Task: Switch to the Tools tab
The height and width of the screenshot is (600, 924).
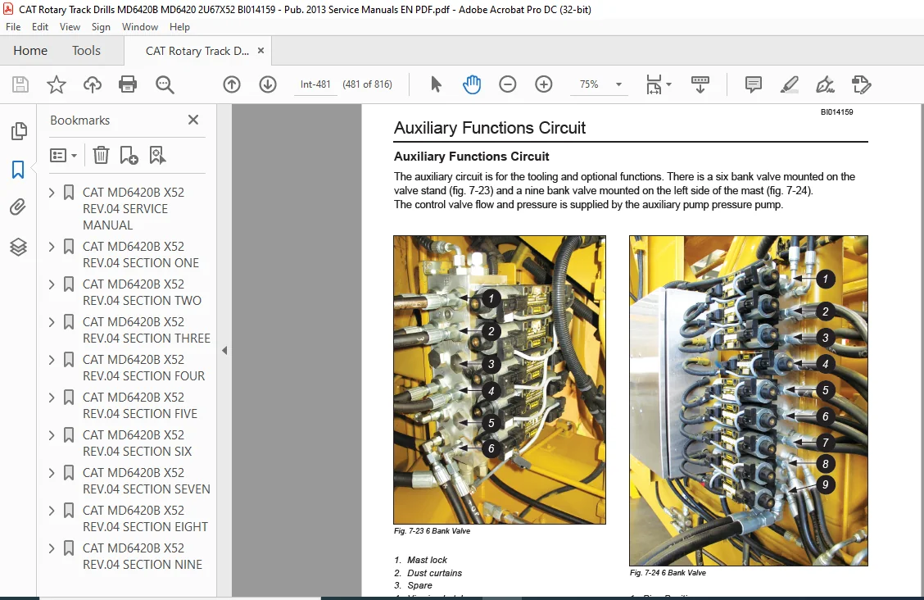Action: pos(86,51)
